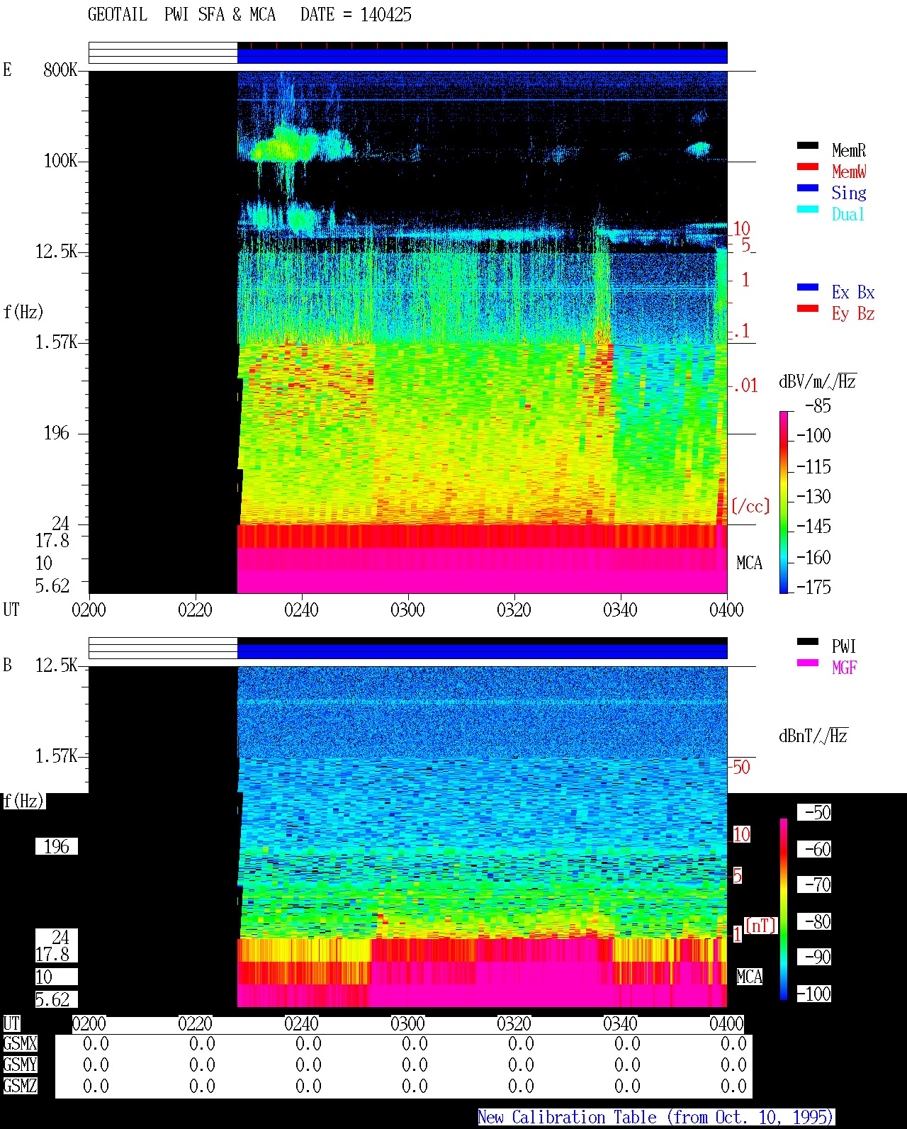Select the "-145" color scale value
907x1129 pixels.
click(x=813, y=527)
